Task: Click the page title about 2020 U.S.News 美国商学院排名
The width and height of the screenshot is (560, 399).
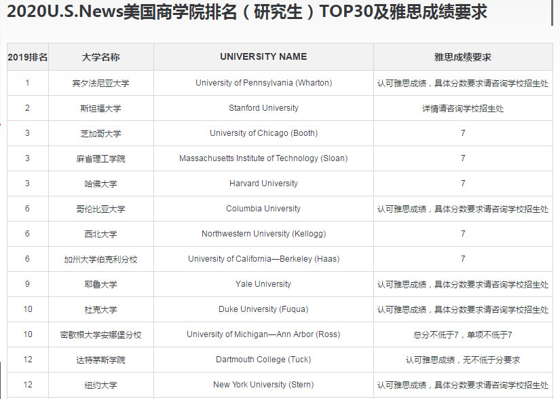Action: coord(247,12)
